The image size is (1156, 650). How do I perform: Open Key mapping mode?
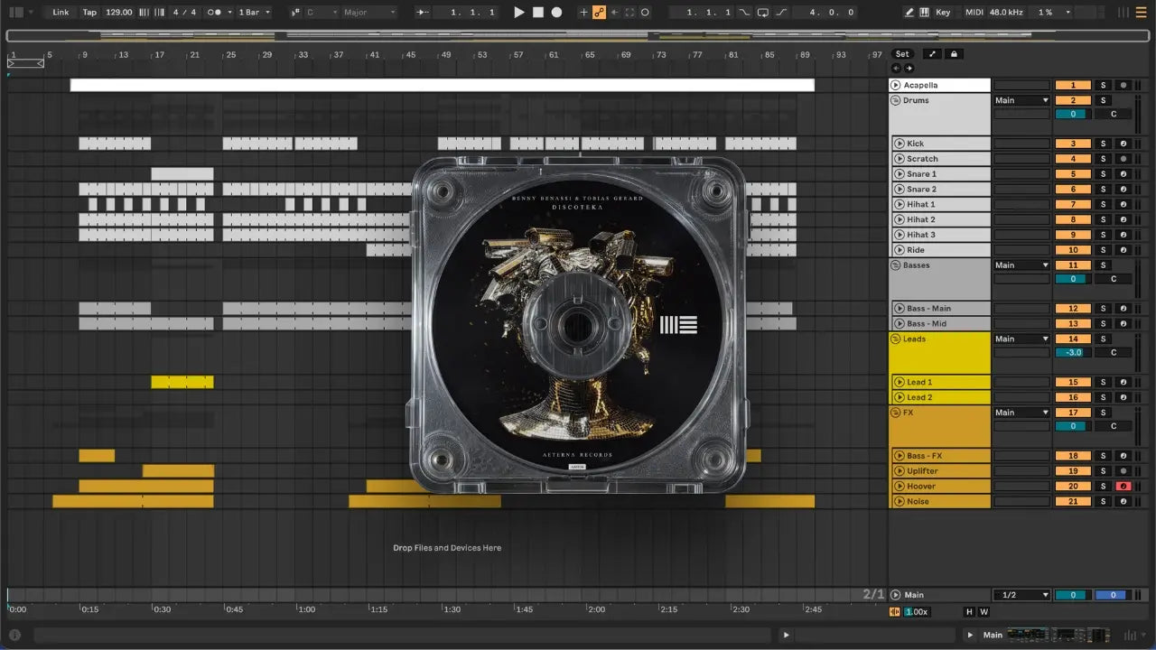coord(943,13)
